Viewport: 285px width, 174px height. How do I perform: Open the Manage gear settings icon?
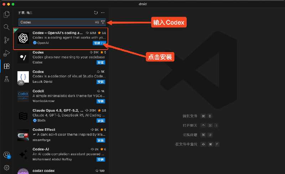pos(6,167)
